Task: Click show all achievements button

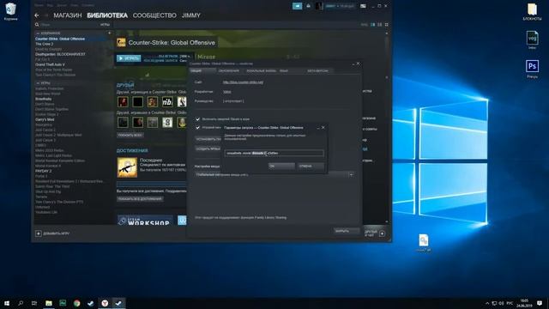Action: [140, 198]
